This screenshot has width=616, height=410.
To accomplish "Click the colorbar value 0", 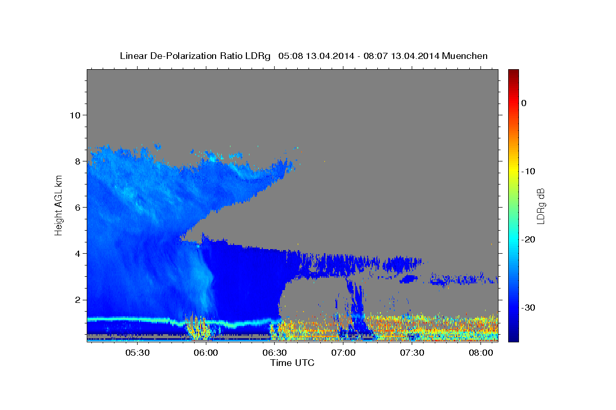I will tap(524, 103).
